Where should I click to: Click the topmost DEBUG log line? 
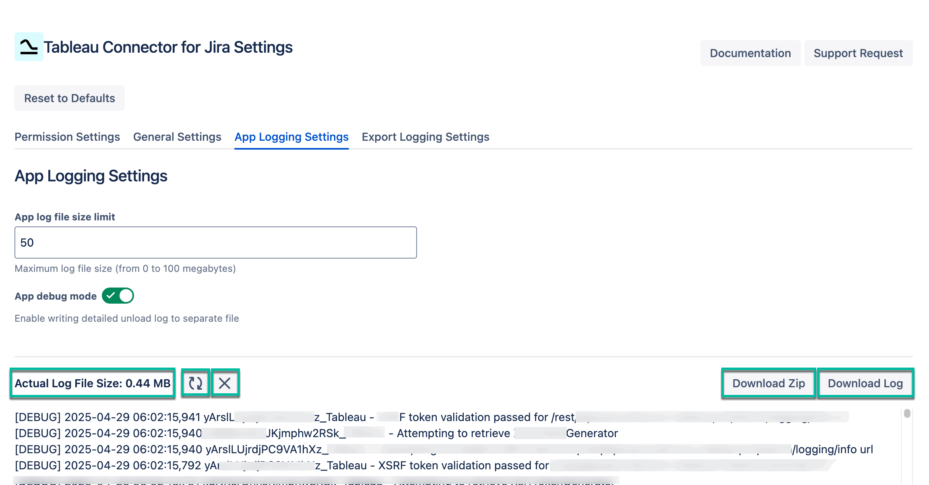(282, 417)
